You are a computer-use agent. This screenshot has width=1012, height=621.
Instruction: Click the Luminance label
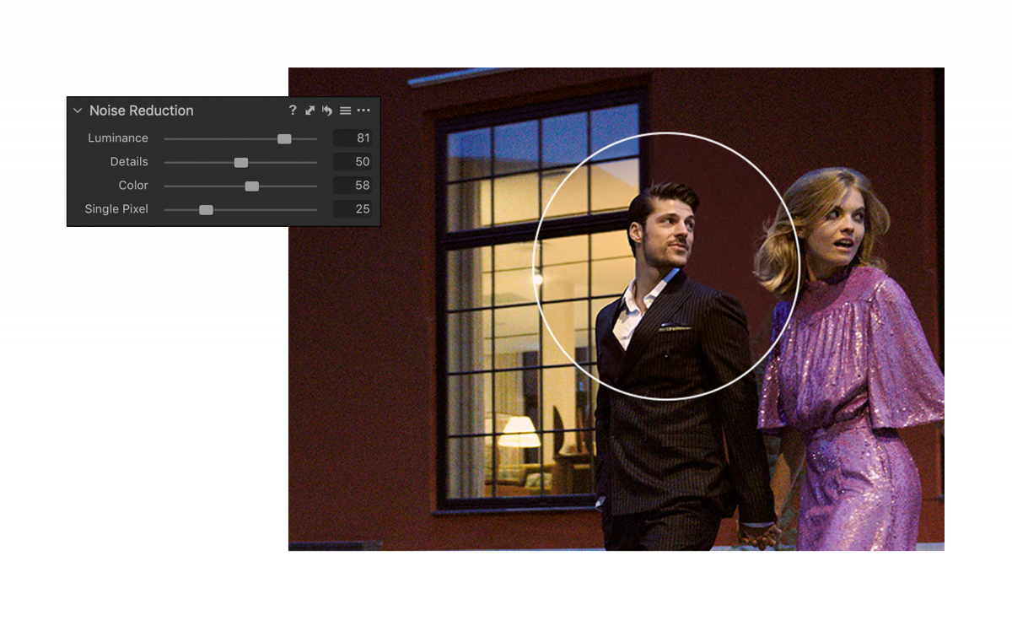(118, 138)
